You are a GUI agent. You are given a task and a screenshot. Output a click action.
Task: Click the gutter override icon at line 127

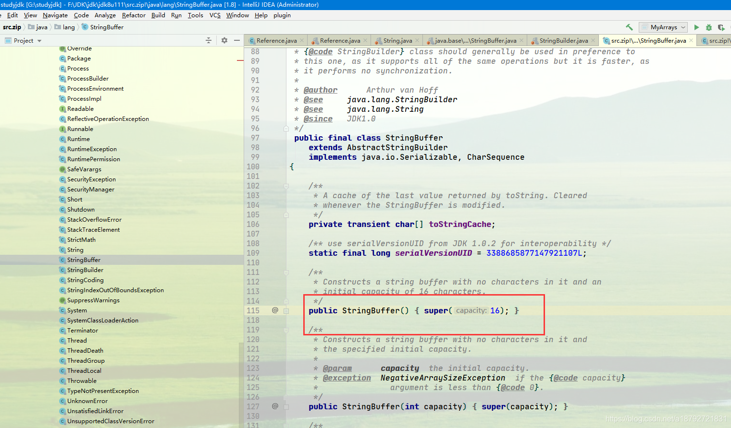275,406
